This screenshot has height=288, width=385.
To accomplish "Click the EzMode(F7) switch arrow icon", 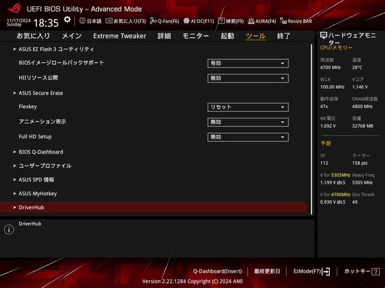I will (x=326, y=271).
